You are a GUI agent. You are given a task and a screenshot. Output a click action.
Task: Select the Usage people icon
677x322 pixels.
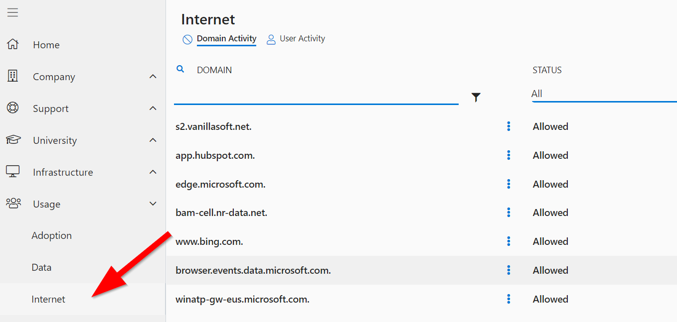click(12, 204)
